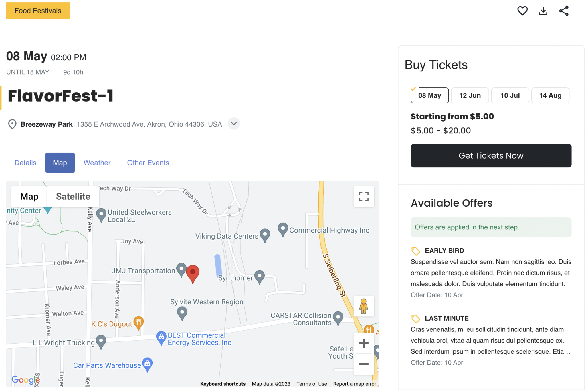Share the FlavorFest-1 event
The width and height of the screenshot is (586, 390).
coord(563,11)
